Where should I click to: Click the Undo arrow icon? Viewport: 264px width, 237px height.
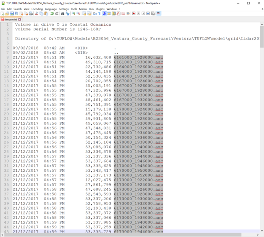[52, 13]
